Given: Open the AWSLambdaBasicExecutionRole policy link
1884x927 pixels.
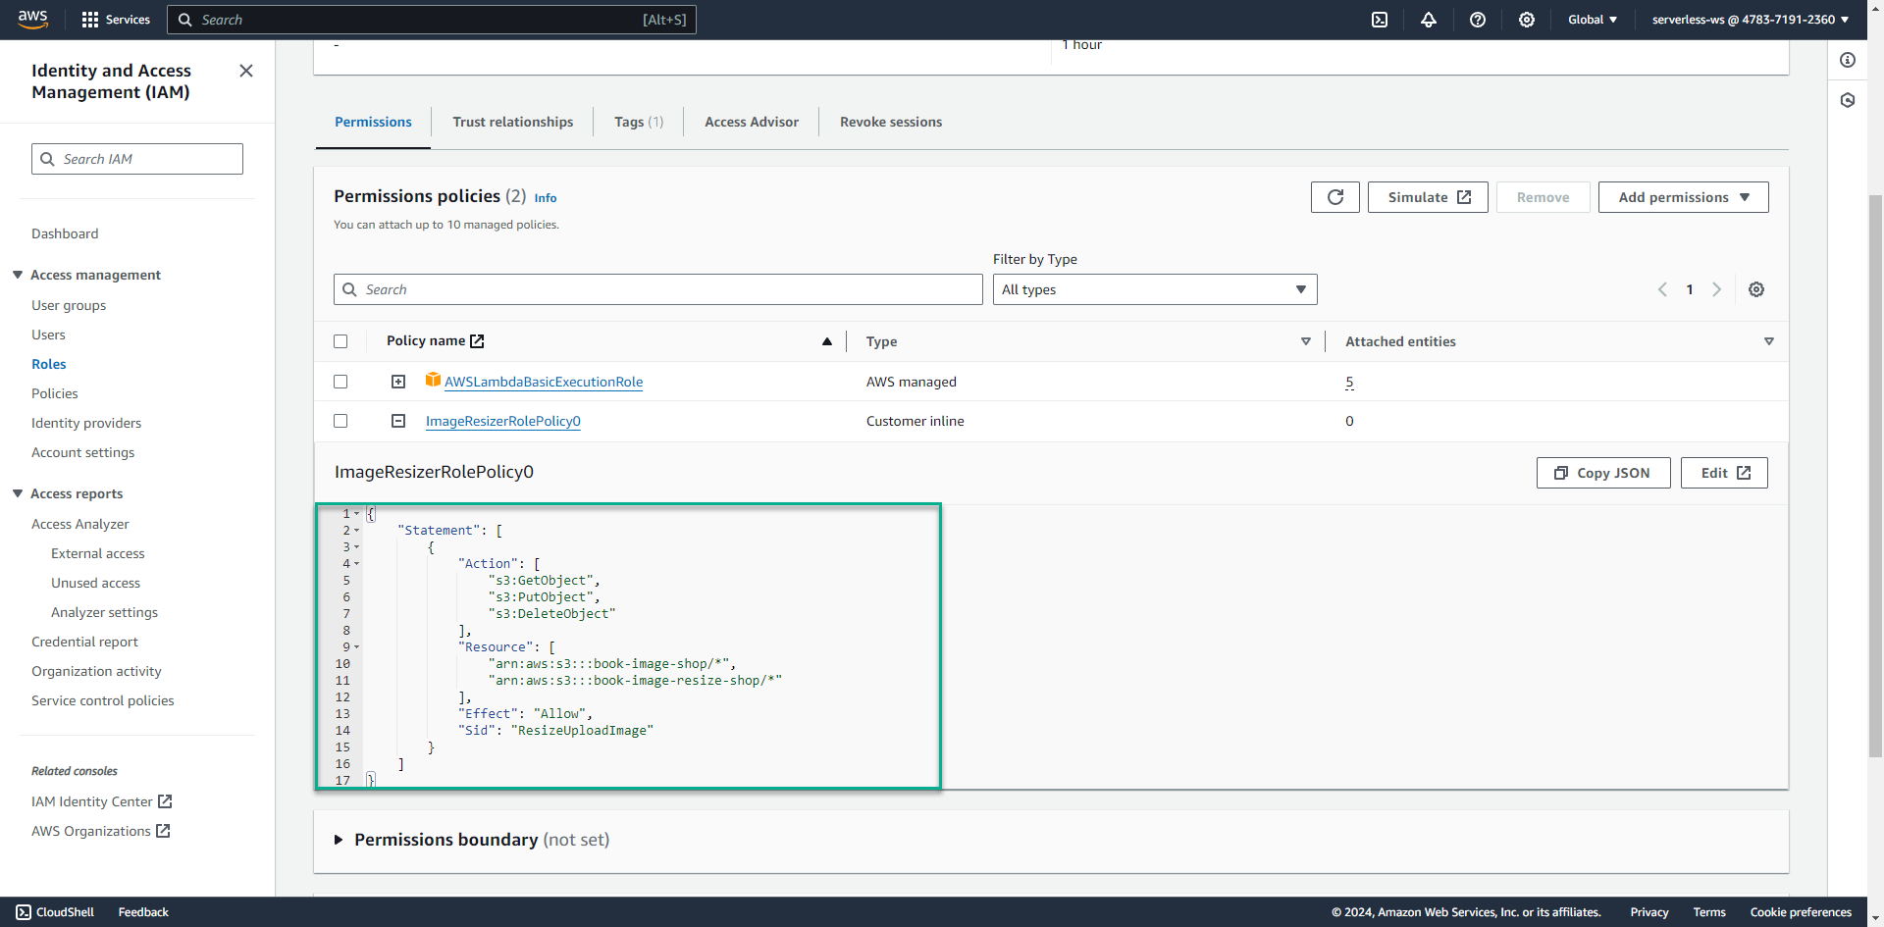Looking at the screenshot, I should tap(544, 382).
